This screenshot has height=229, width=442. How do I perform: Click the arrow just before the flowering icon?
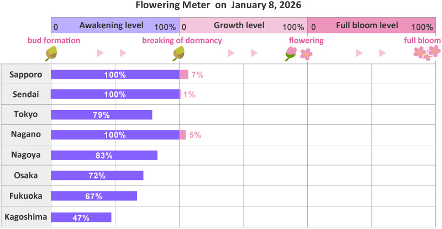254,53
